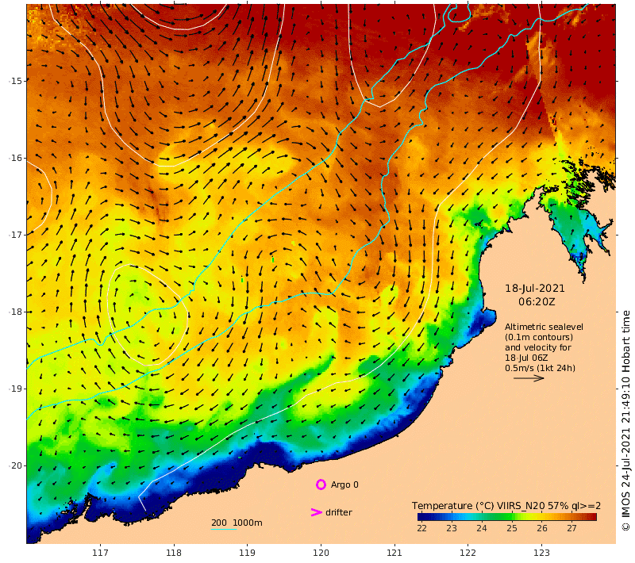Click the '18-Jul-2021' date text
The height and width of the screenshot is (563, 635).
pyautogui.click(x=534, y=289)
